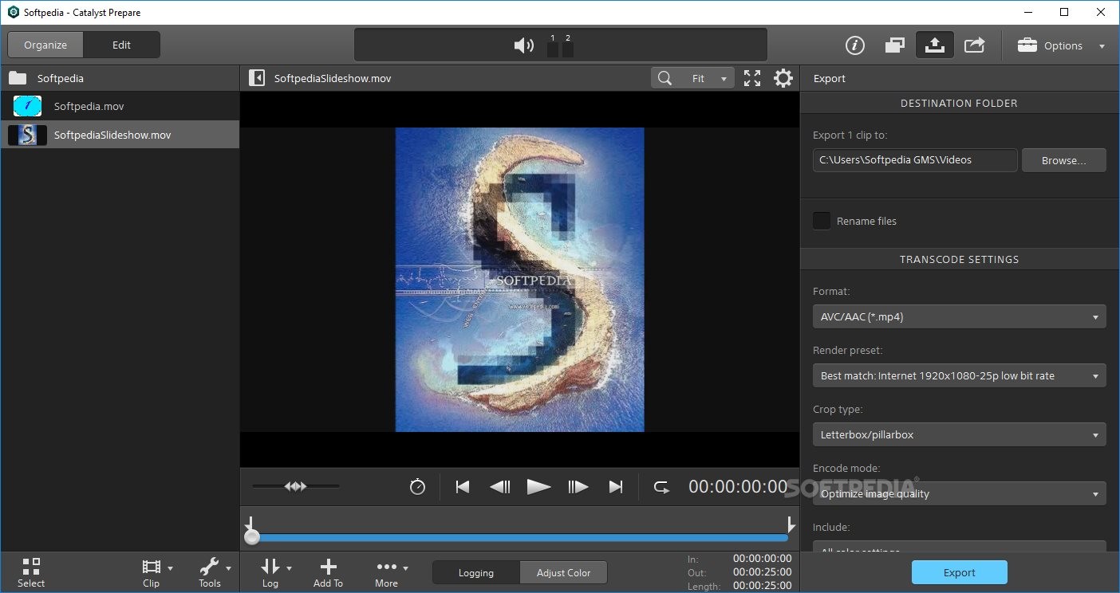The width and height of the screenshot is (1120, 593).
Task: Click the Softpedia.mov thumbnail image
Action: (27, 106)
